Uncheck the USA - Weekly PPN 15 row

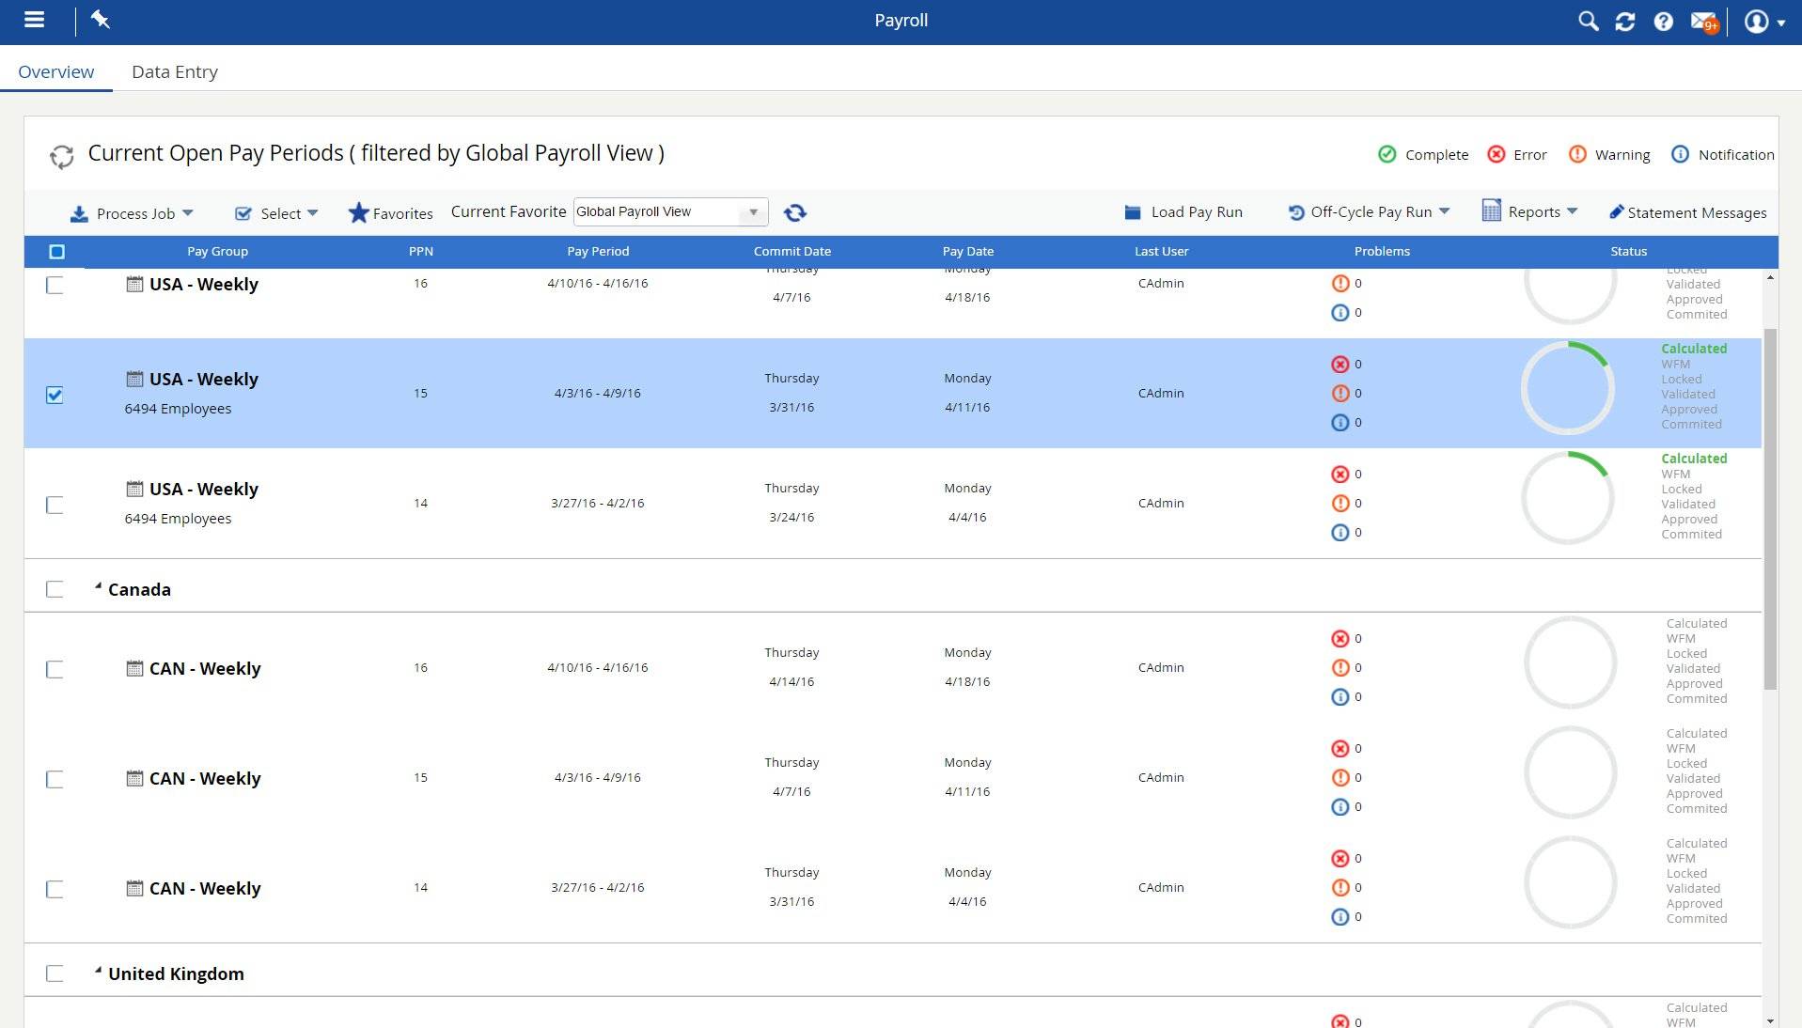pyautogui.click(x=55, y=396)
